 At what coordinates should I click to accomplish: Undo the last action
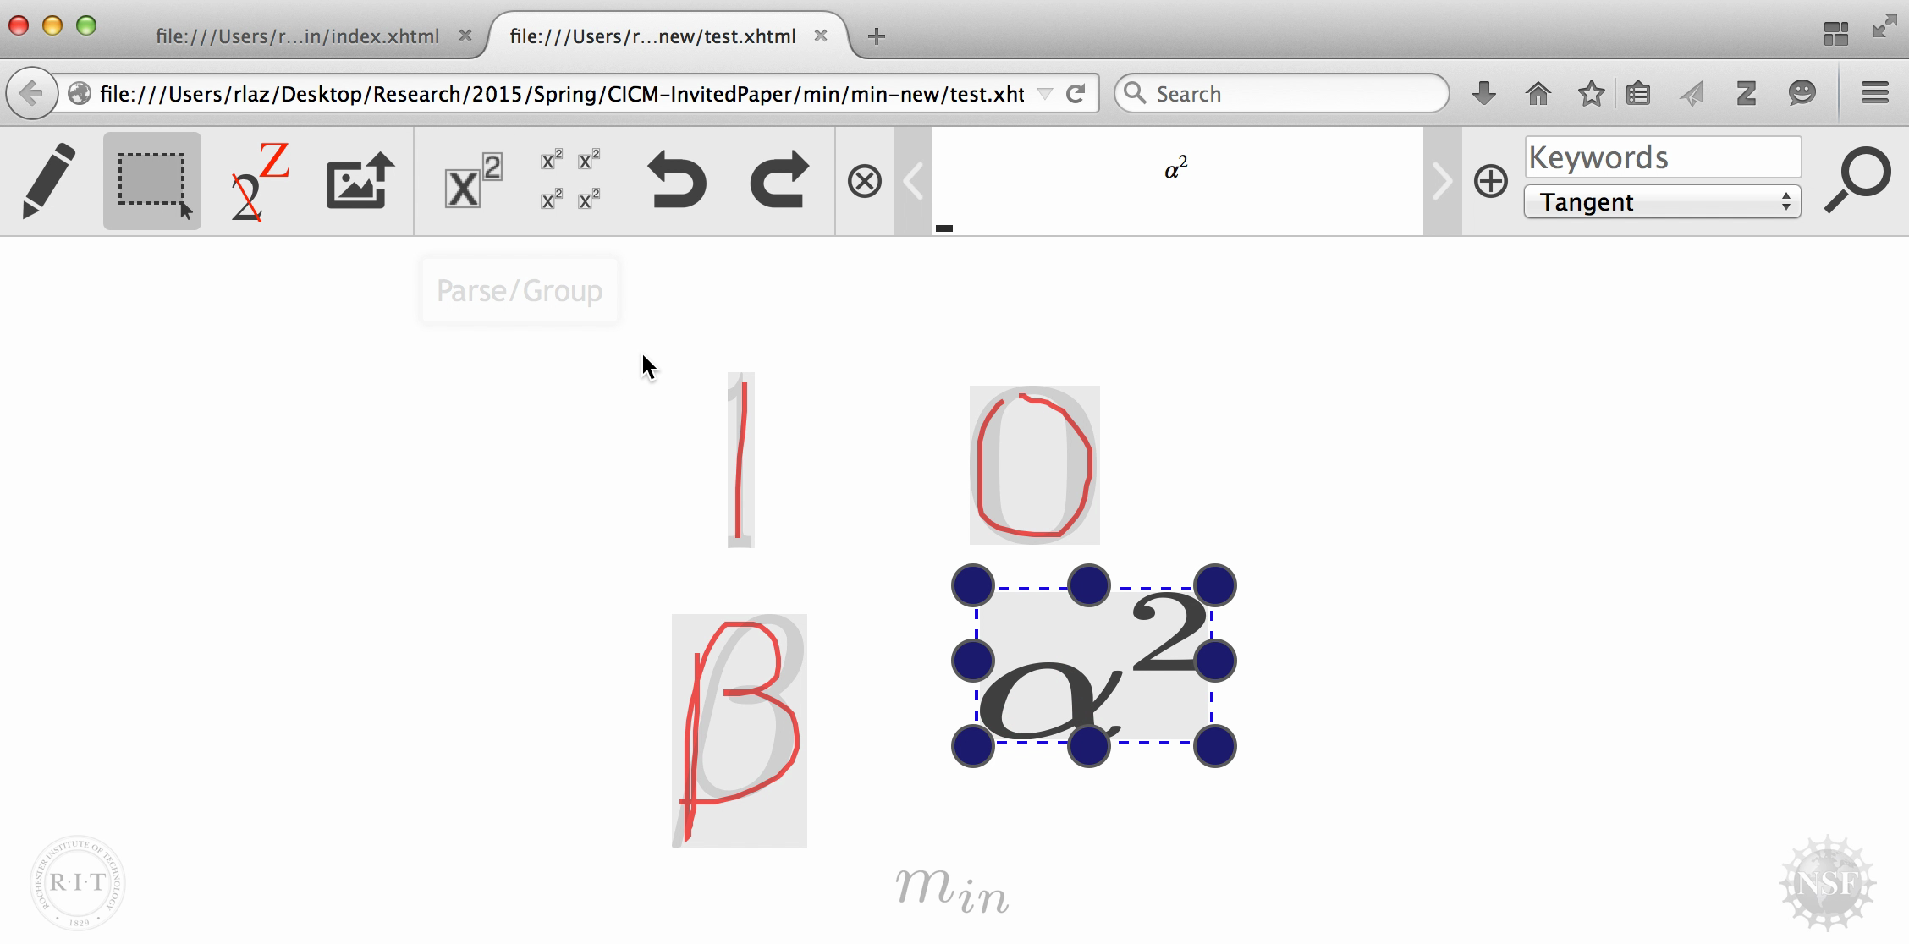point(676,181)
